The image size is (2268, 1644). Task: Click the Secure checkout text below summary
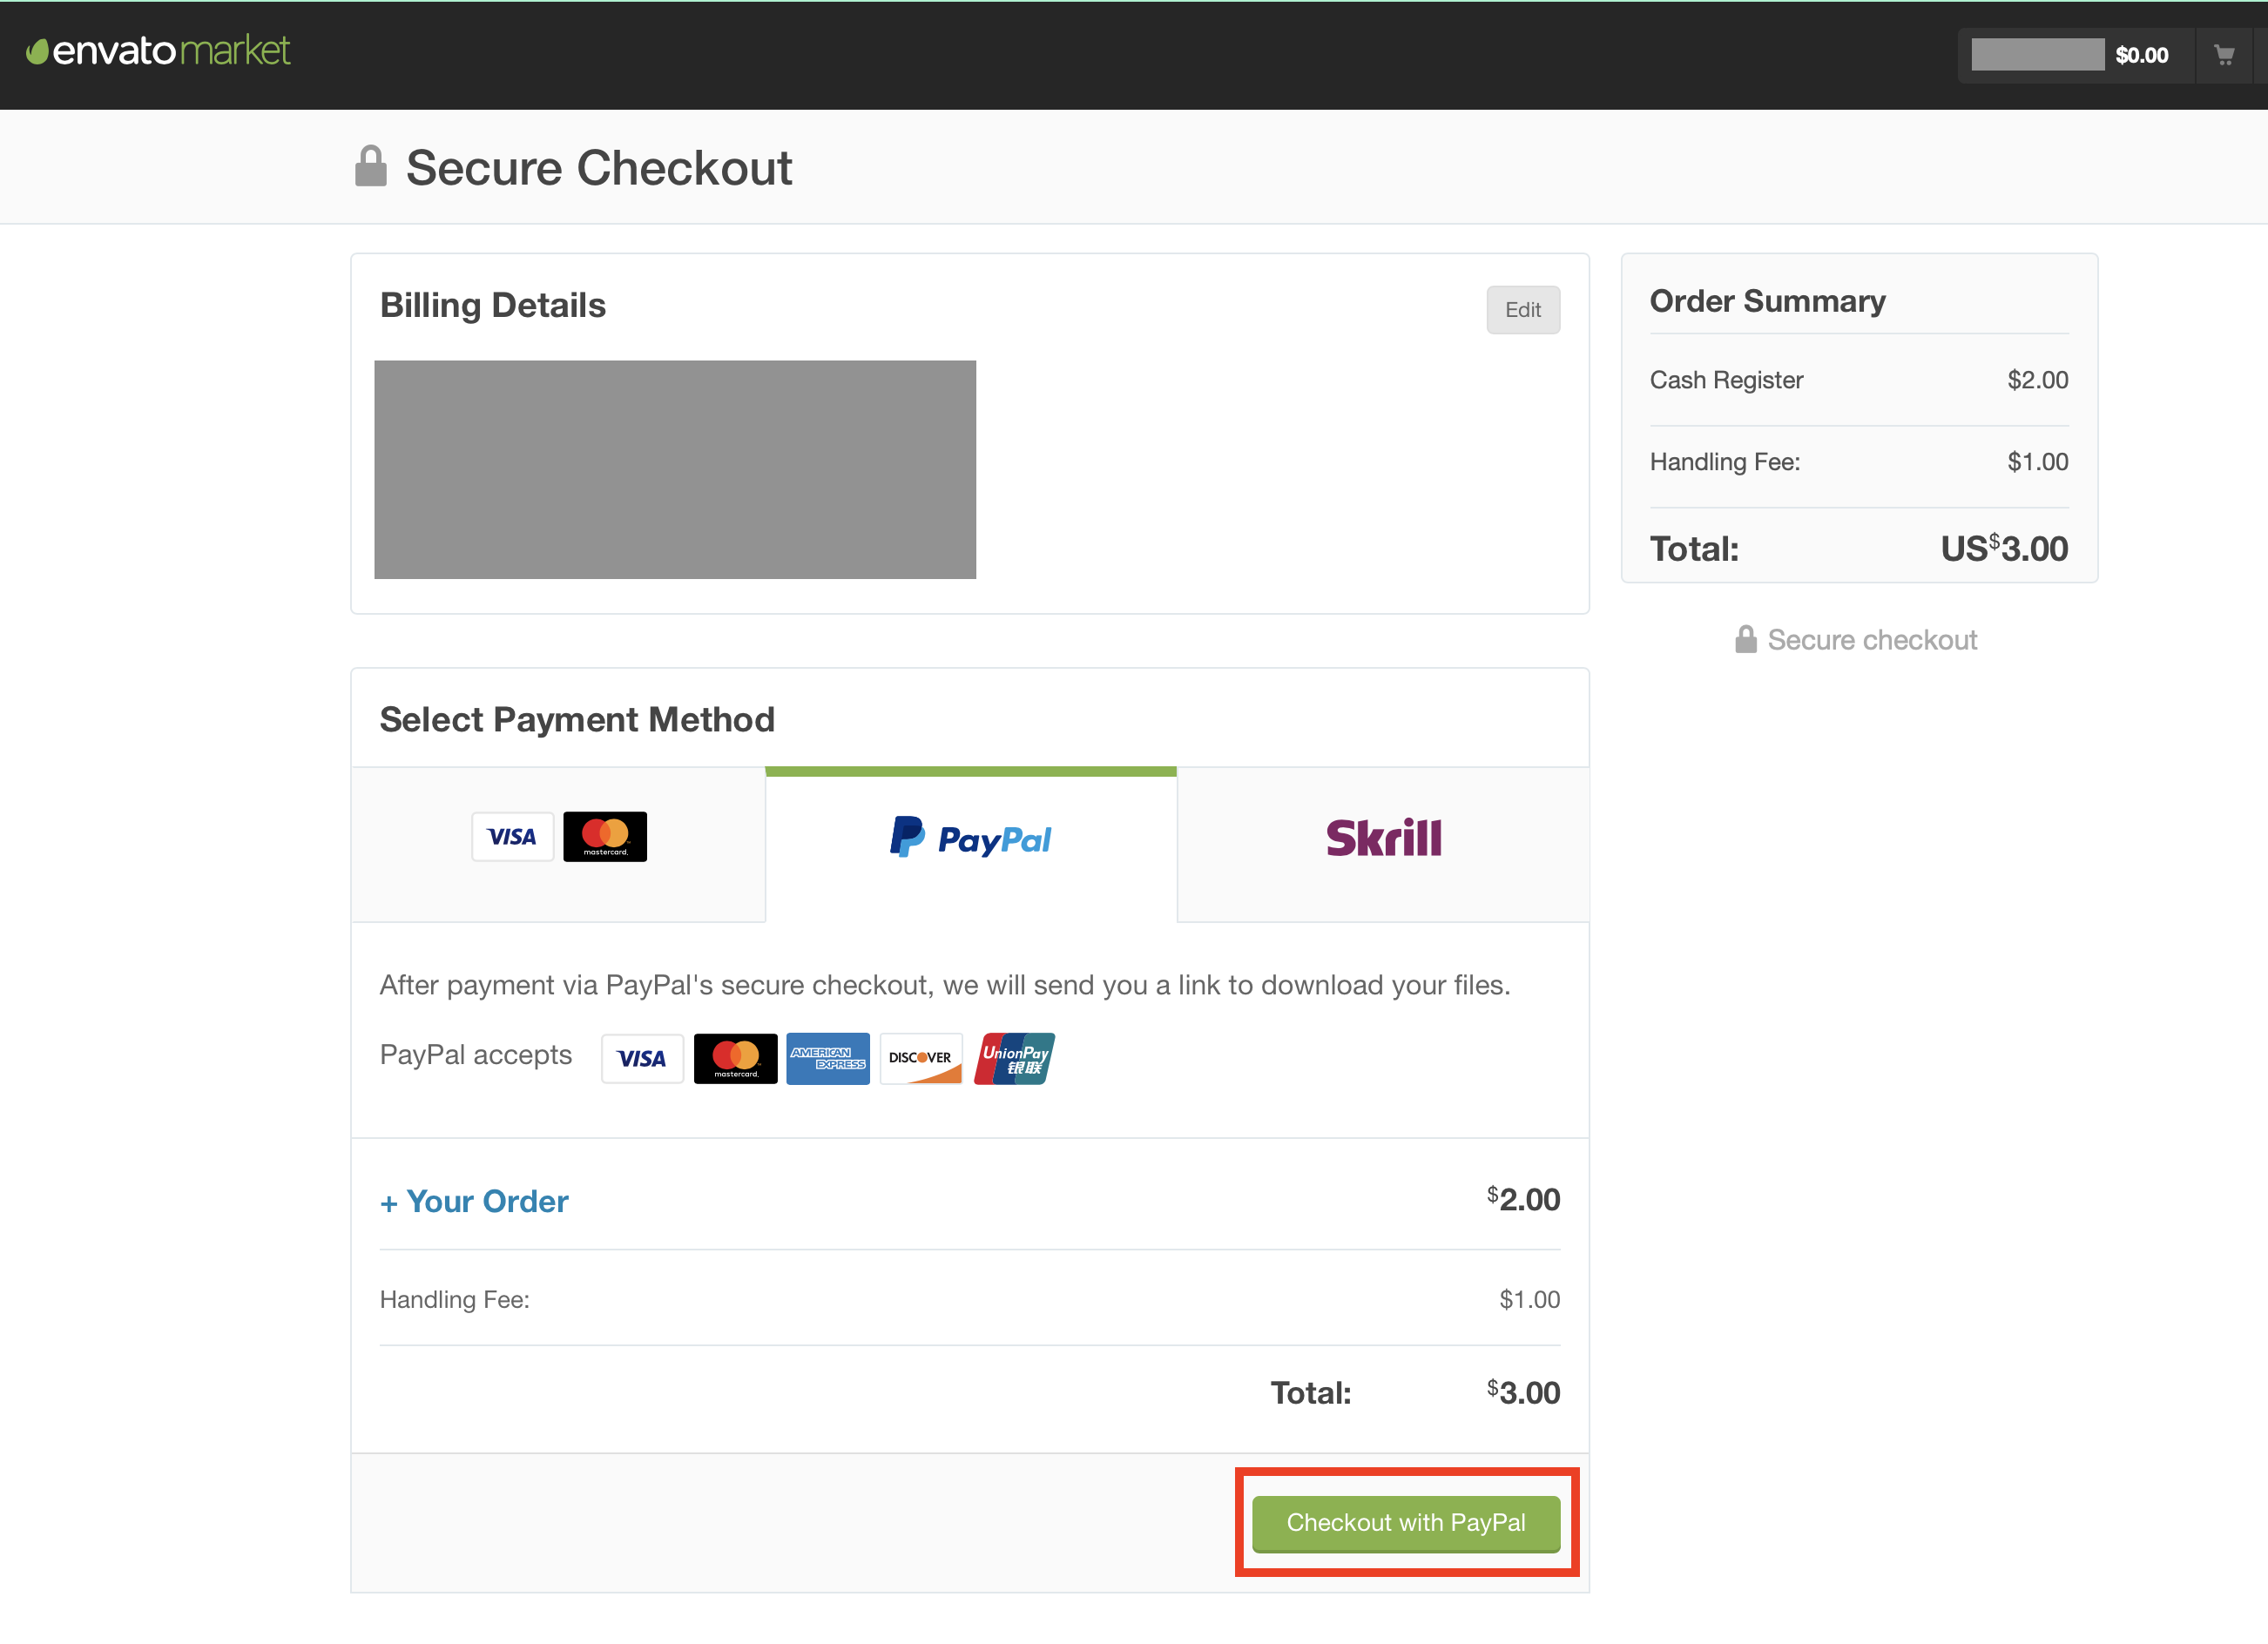point(1871,640)
